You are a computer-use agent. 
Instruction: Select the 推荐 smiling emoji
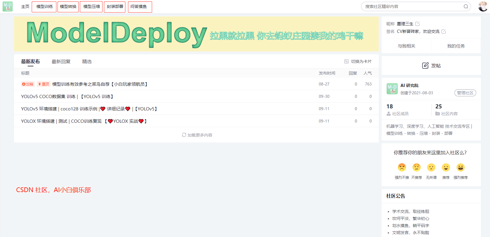pos(446,167)
